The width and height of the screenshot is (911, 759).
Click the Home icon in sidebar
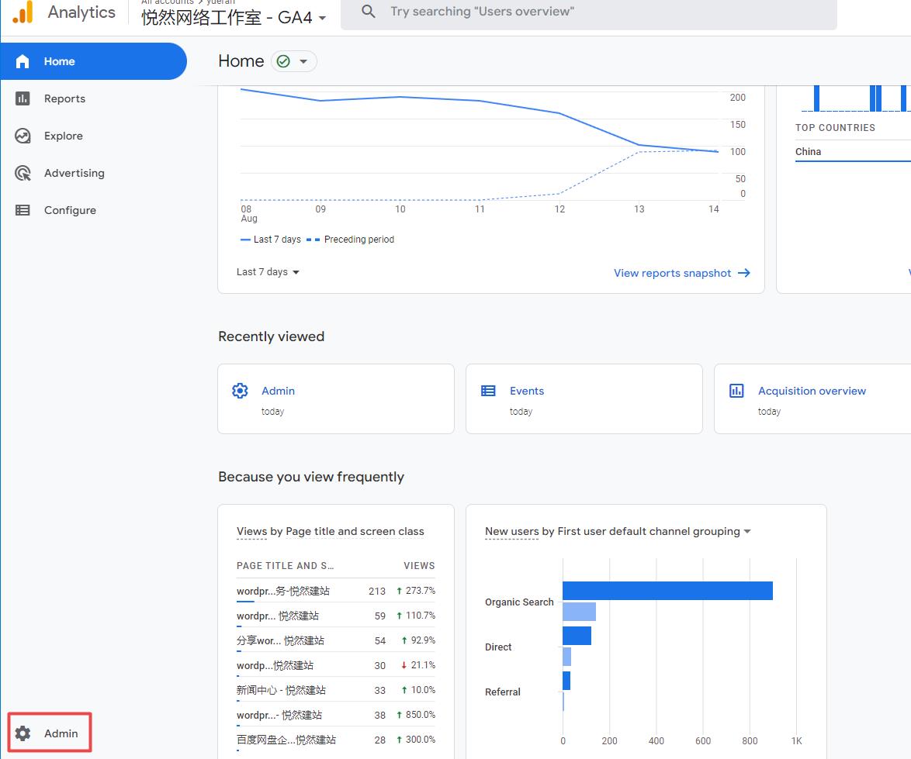coord(22,61)
